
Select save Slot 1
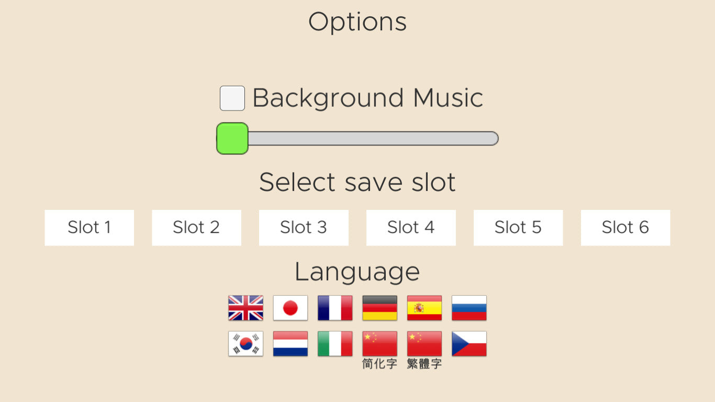pyautogui.click(x=90, y=228)
